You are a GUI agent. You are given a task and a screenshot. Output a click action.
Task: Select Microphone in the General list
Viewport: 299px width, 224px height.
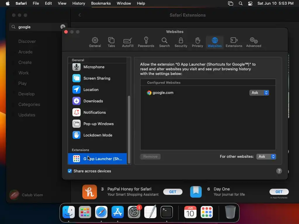coord(97,67)
